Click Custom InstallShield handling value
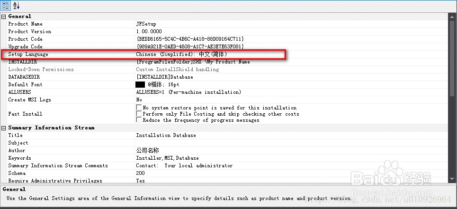Screen dimensions: 457x209 (178, 69)
